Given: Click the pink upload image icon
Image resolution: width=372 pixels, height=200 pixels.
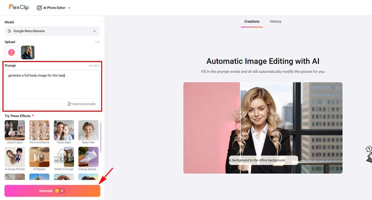Looking at the screenshot, I should click(11, 53).
